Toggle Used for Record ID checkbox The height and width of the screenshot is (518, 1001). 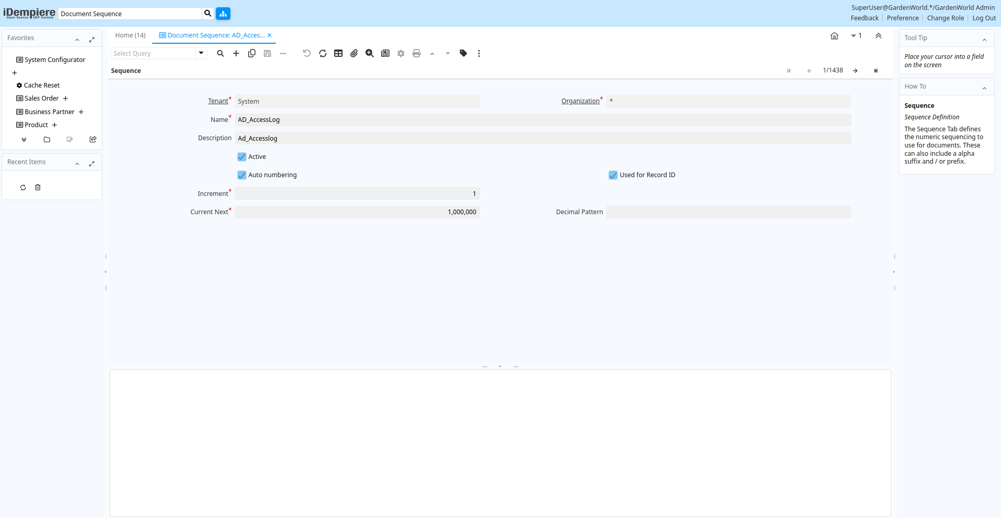pos(613,175)
